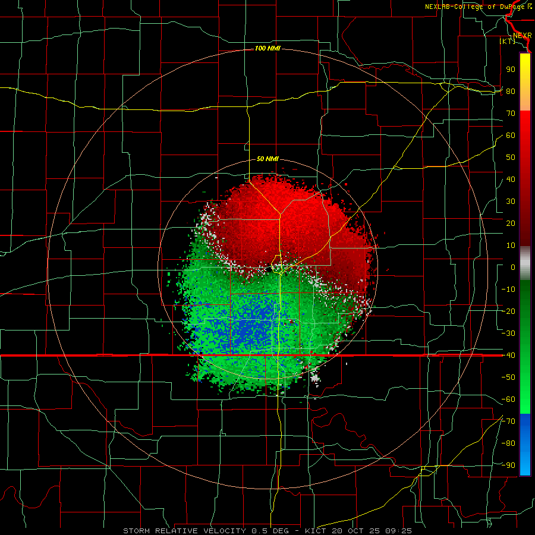The height and width of the screenshot is (535, 535).
Task: Click the [KT] units label
Action: pos(508,41)
